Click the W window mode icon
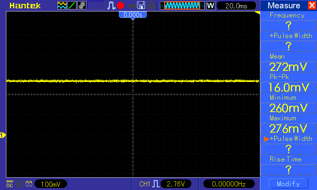The height and width of the screenshot is (190, 317). 211,6
